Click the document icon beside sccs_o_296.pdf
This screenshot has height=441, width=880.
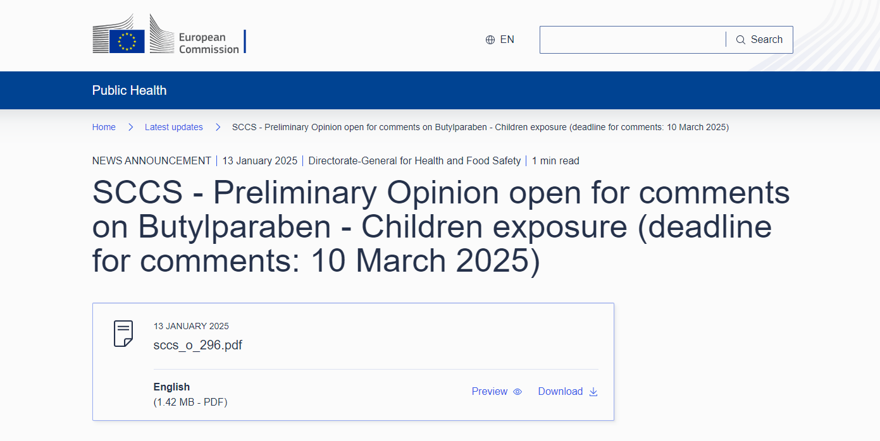[x=123, y=333]
